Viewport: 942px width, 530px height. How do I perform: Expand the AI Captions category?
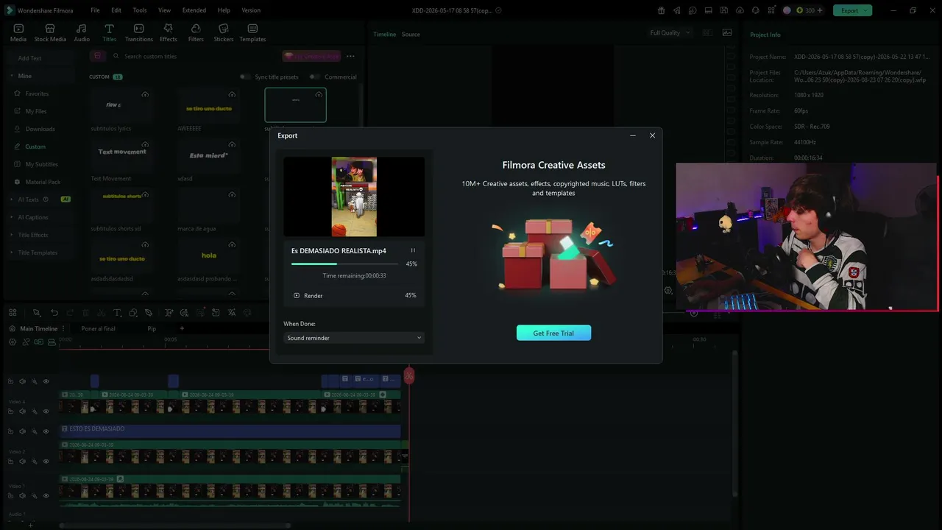12,217
